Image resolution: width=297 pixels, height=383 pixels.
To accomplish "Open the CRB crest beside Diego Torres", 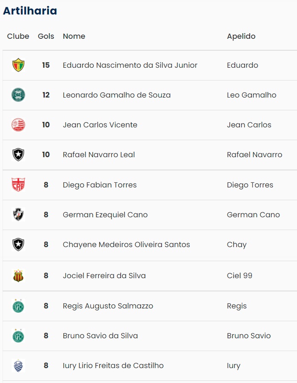I will click(18, 185).
